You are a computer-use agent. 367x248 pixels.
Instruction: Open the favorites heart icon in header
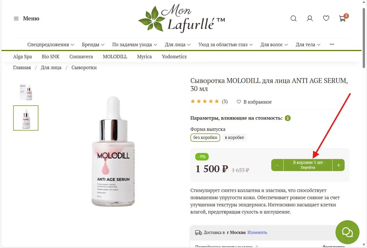pyautogui.click(x=326, y=19)
